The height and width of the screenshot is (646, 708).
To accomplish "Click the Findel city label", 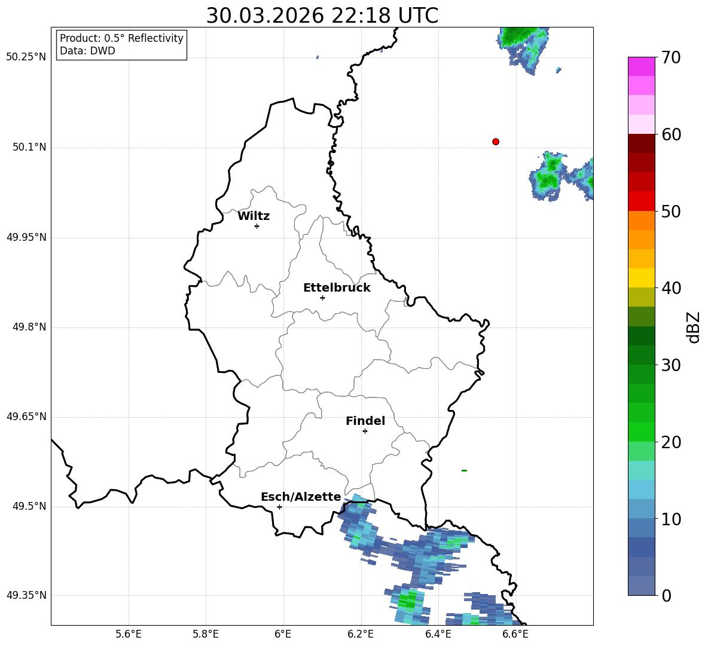I will coord(365,421).
